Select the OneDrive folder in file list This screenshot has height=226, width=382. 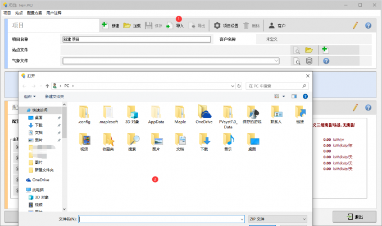click(x=204, y=114)
